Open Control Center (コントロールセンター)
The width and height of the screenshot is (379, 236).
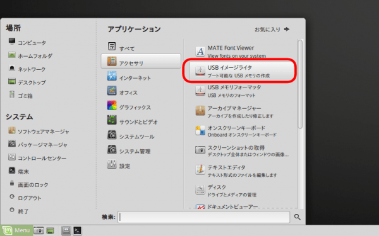(x=37, y=158)
